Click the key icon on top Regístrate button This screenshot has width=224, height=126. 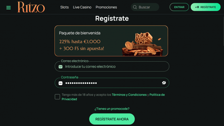(x=197, y=7)
